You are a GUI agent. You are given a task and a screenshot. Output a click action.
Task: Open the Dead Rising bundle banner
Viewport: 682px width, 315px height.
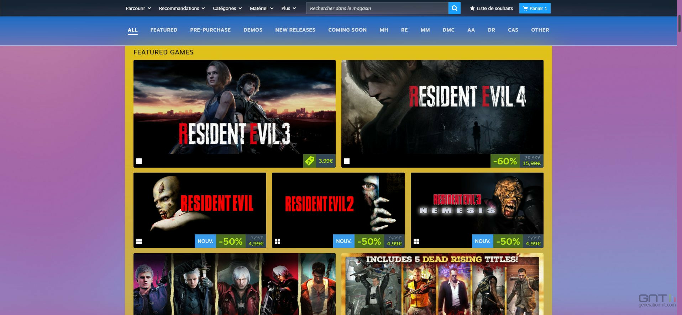click(442, 284)
